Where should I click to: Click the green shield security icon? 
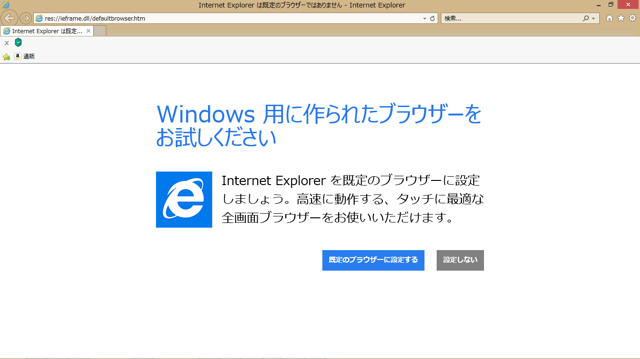point(18,43)
